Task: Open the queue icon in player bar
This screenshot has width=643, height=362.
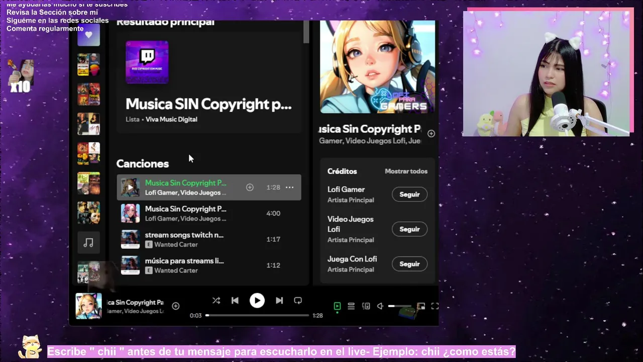Action: tap(351, 306)
